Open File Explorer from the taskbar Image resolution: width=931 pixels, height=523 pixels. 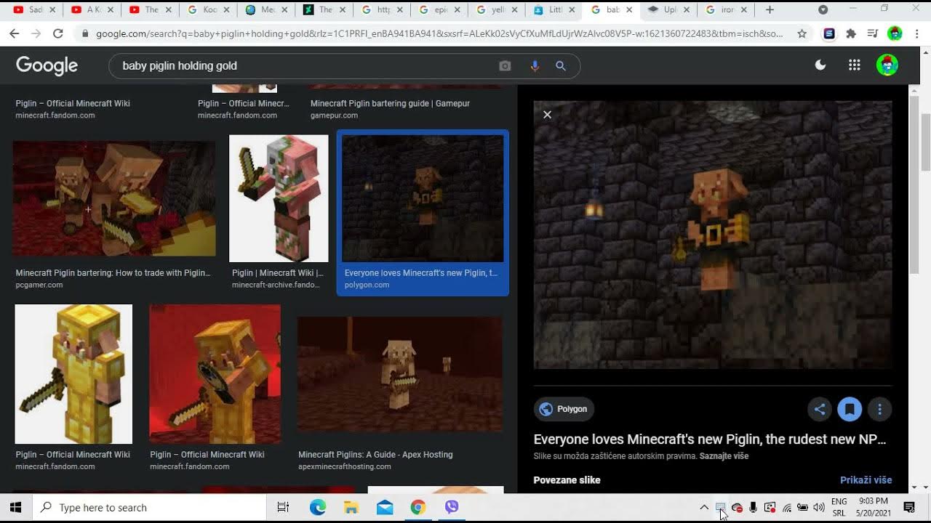351,507
